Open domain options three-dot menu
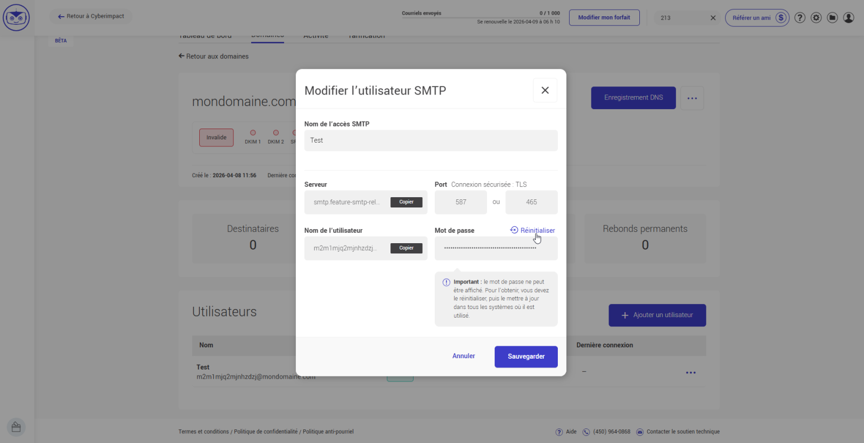Viewport: 864px width, 443px height. point(692,98)
